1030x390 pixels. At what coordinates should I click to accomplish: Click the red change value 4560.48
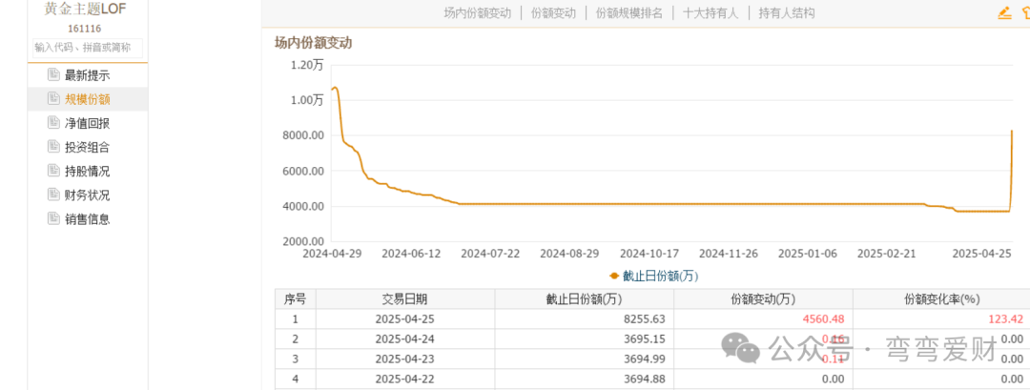[823, 319]
